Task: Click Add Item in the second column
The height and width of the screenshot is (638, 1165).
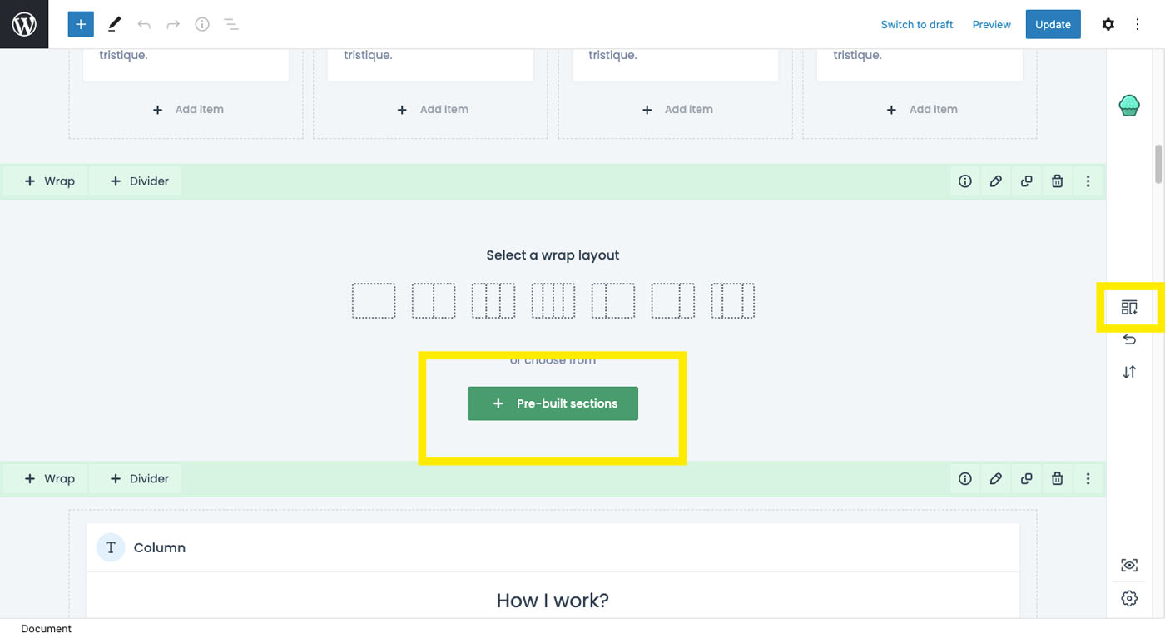Action: [x=433, y=110]
